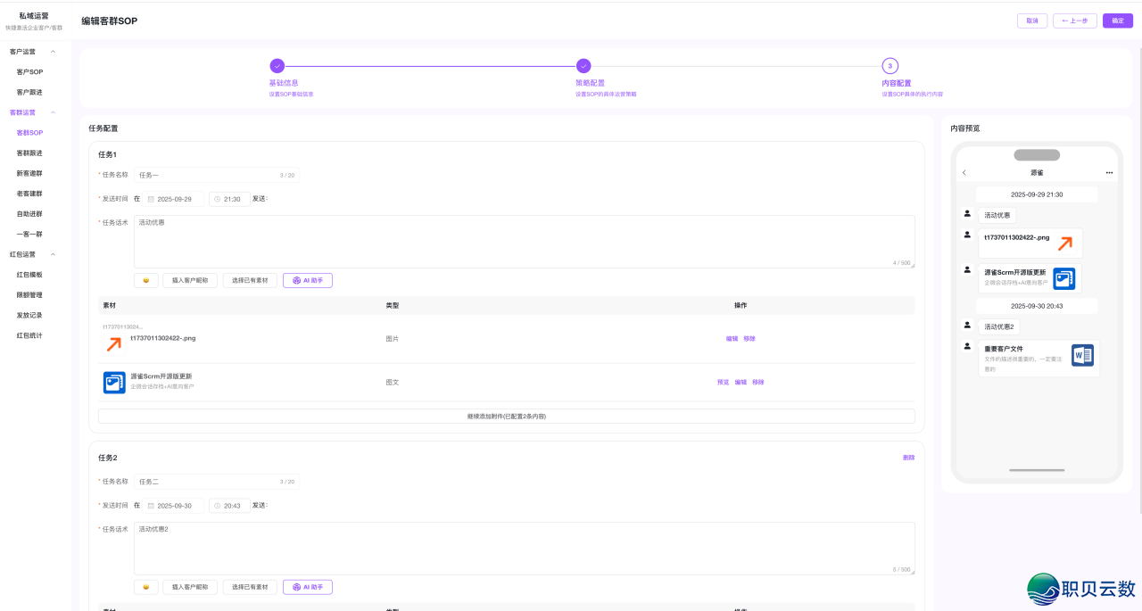The height and width of the screenshot is (611, 1142).
Task: Click the back arrow in the phone preview
Action: point(966,171)
